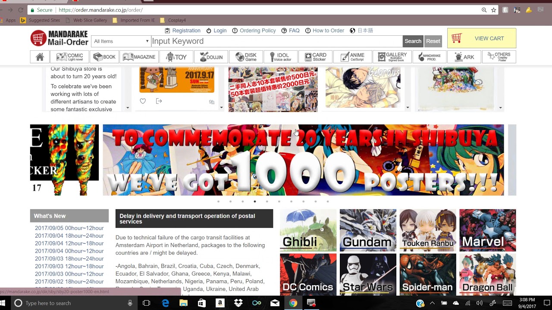Select the fifth carousel dot
552x310 pixels.
tap(267, 201)
